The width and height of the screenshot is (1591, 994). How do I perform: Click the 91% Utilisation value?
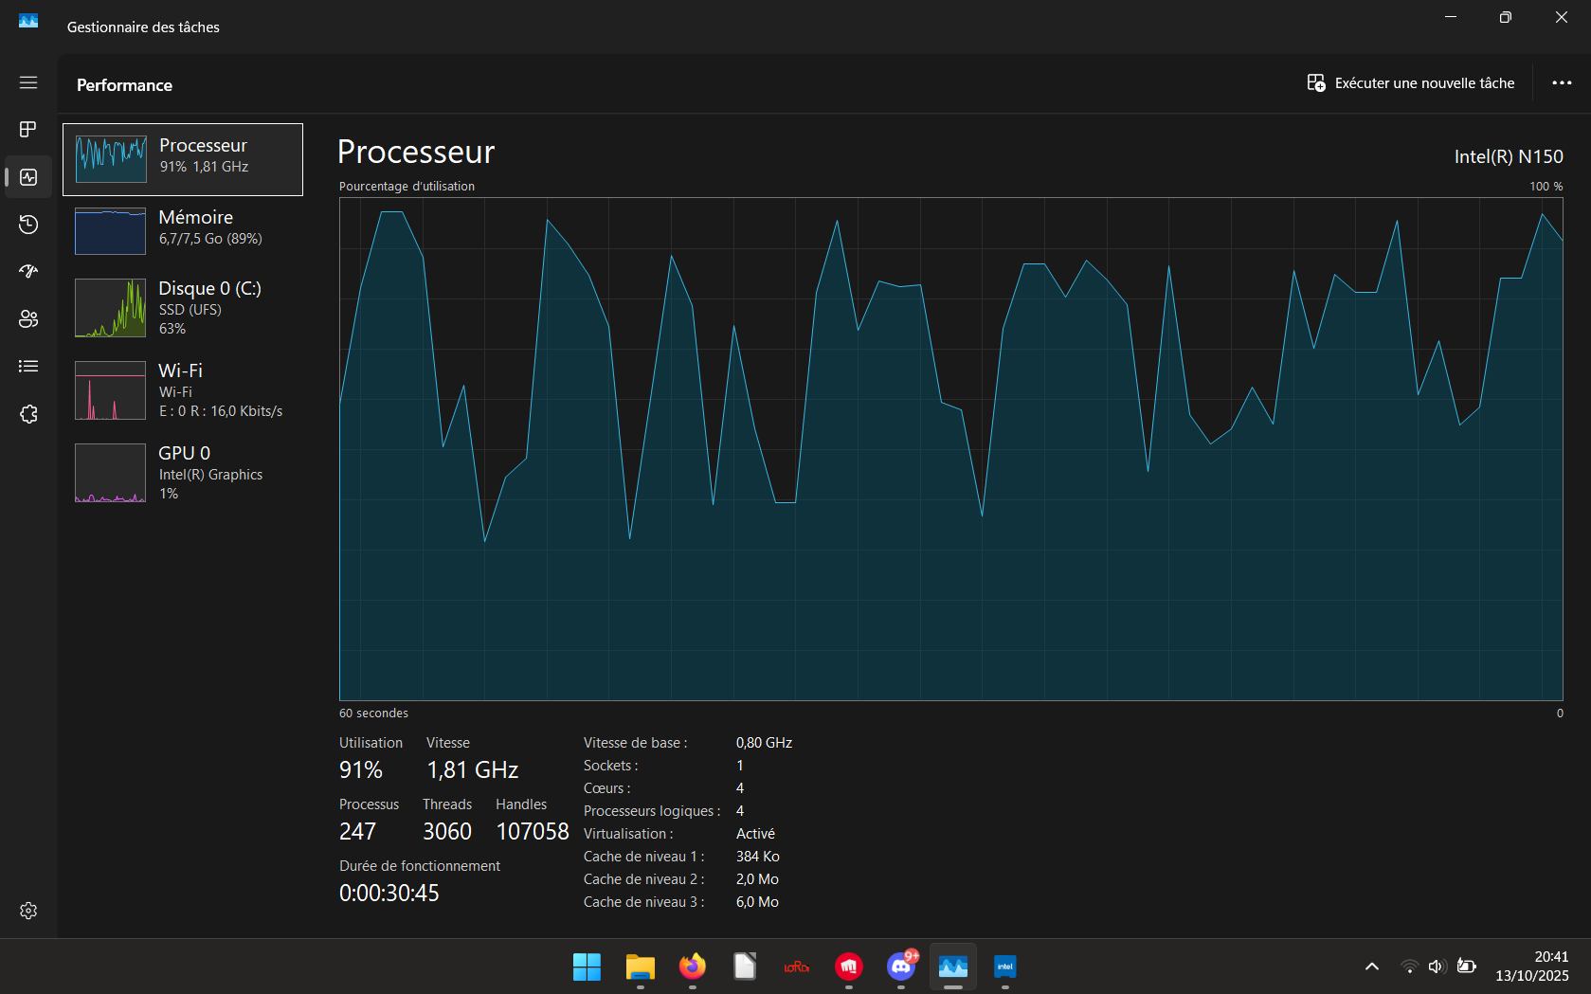point(361,770)
